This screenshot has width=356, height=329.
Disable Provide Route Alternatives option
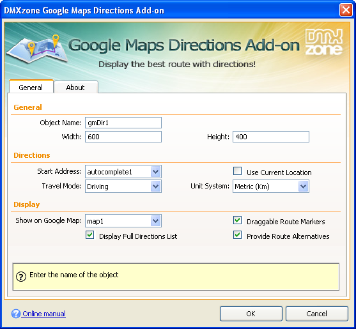tap(238, 235)
